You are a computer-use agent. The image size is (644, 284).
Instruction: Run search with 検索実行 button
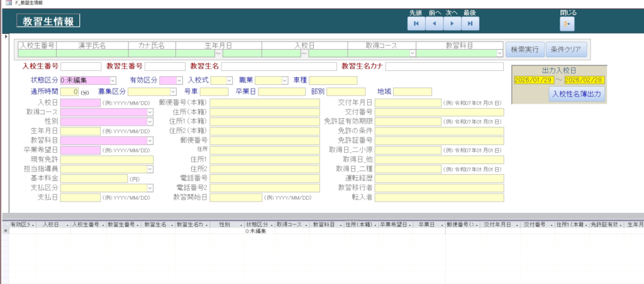coord(525,50)
